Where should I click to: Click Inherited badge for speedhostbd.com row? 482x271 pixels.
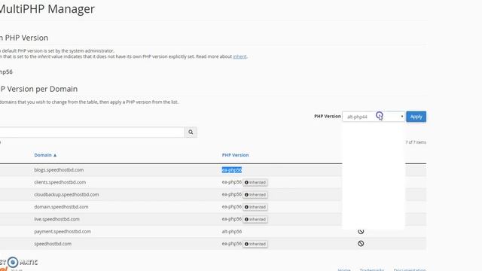point(255,244)
